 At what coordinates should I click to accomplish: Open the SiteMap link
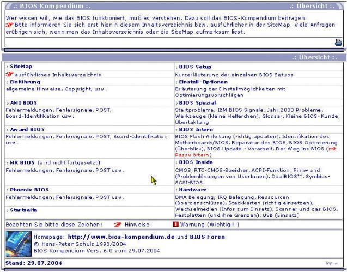tap(21, 66)
